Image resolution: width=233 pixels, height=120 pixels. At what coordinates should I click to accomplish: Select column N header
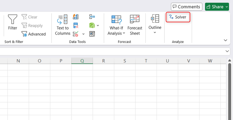coord(18,61)
